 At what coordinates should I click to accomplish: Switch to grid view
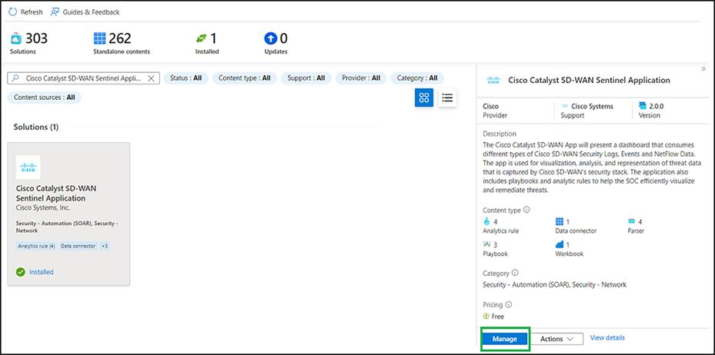(x=424, y=98)
